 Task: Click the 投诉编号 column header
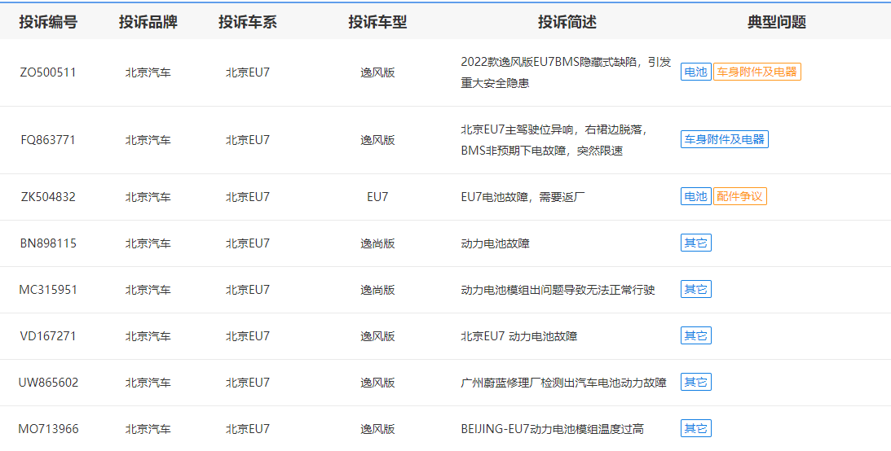point(48,22)
